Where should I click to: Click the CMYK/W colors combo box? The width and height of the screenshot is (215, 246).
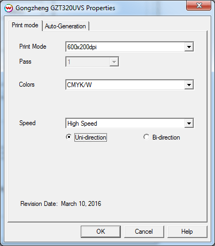coord(129,84)
